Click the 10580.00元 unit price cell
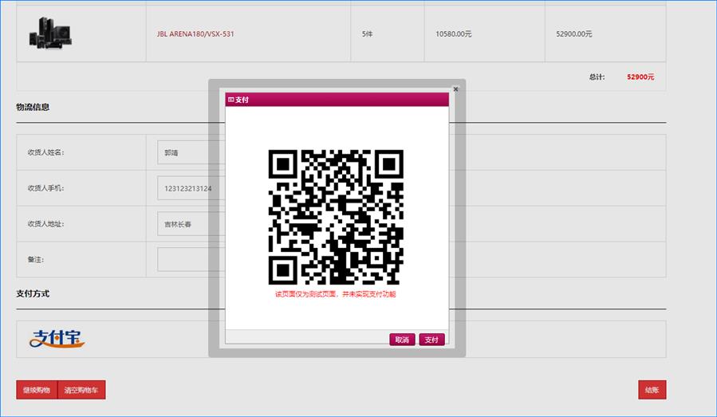Image resolution: width=717 pixels, height=417 pixels. tap(454, 34)
